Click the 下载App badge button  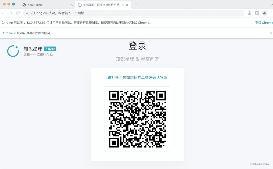coord(50,49)
